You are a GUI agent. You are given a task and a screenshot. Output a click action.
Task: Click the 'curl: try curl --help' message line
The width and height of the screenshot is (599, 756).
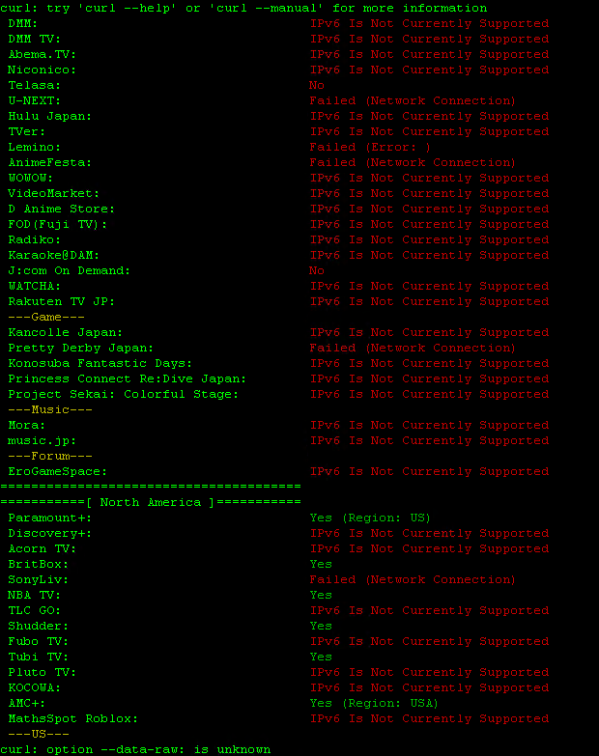(x=243, y=8)
